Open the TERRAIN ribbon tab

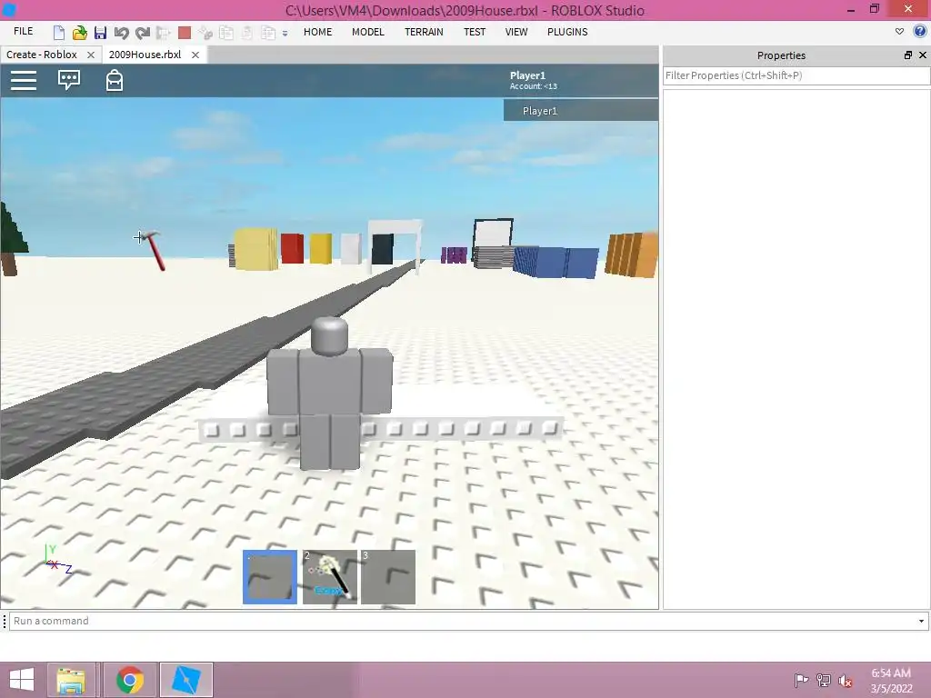click(424, 32)
